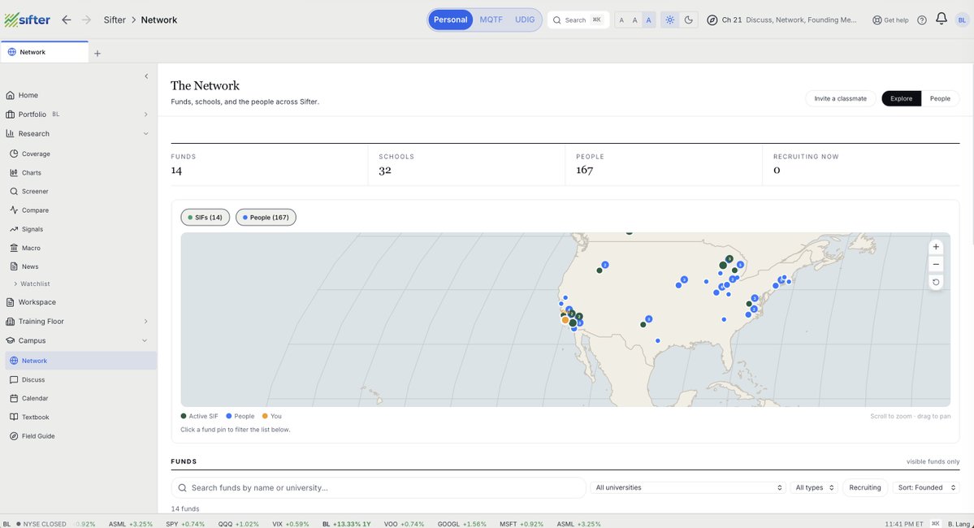The image size is (974, 528).
Task: Click the Sifter breadcrumb link
Action: coord(115,19)
